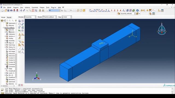Expand the Parts (4) tree node
This screenshot has height=98, width=175.
pyautogui.click(x=5, y=30)
